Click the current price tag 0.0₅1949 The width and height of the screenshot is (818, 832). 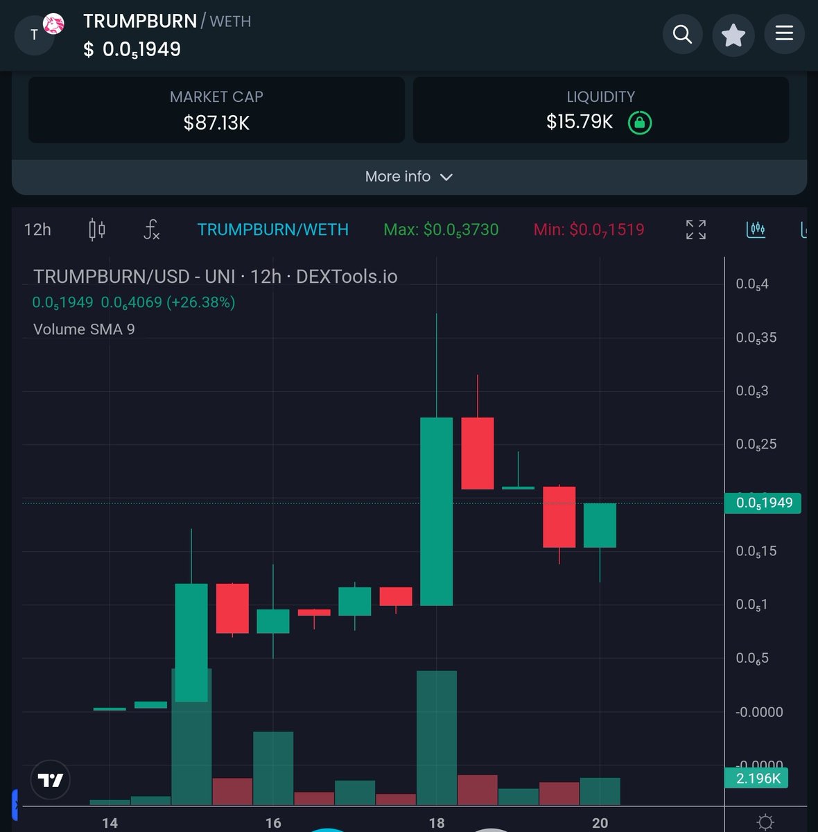pos(763,503)
